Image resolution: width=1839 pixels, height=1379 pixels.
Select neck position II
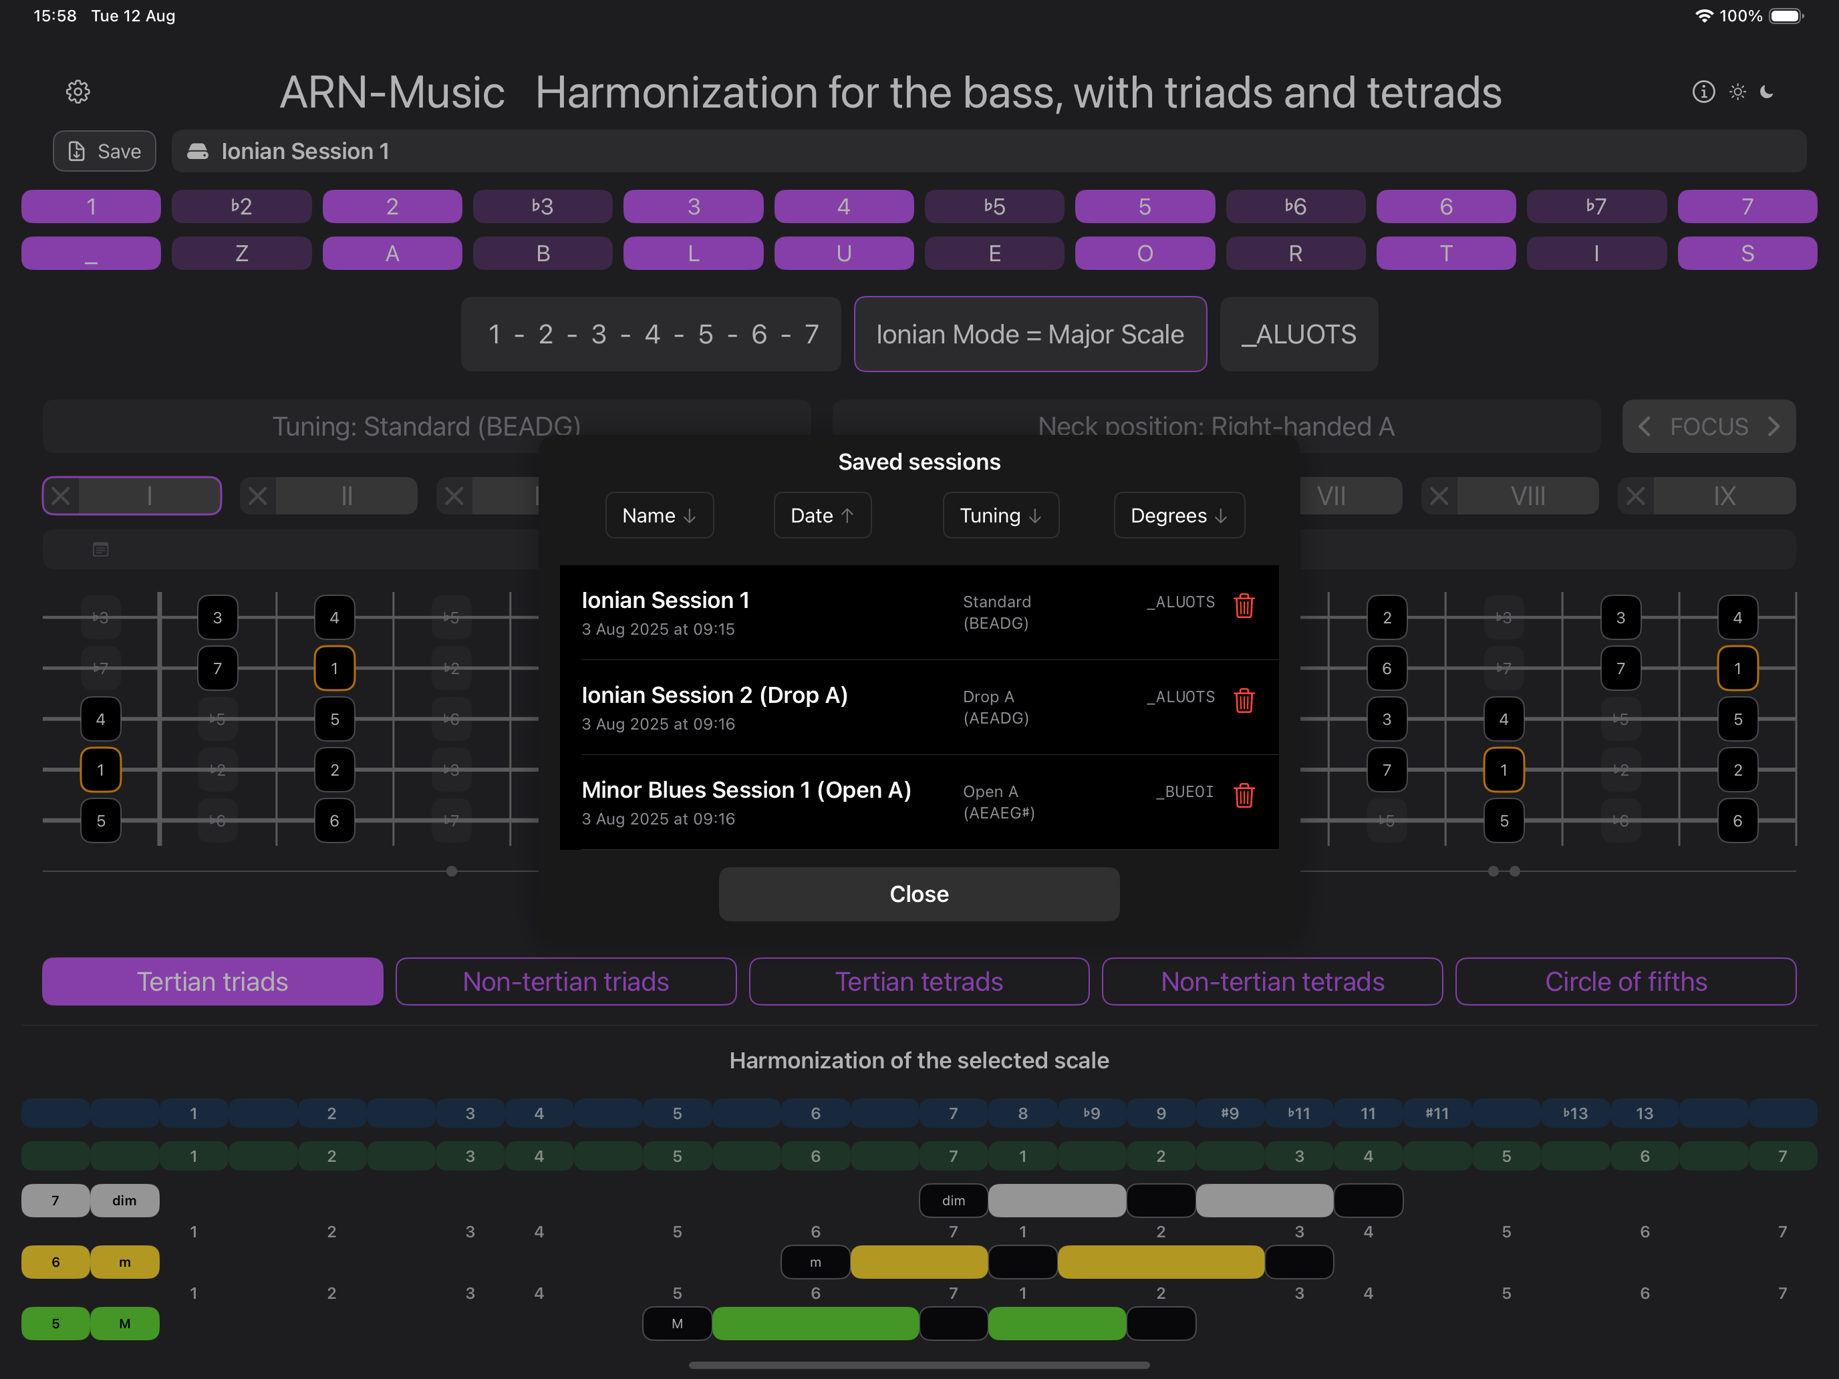(x=347, y=496)
